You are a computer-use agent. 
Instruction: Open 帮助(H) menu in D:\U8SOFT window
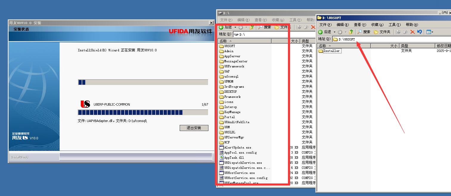412,25
